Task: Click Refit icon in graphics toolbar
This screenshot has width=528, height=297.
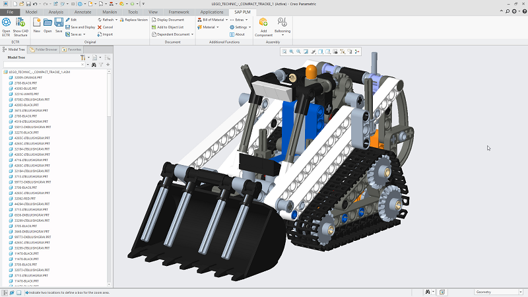Action: pyautogui.click(x=284, y=51)
